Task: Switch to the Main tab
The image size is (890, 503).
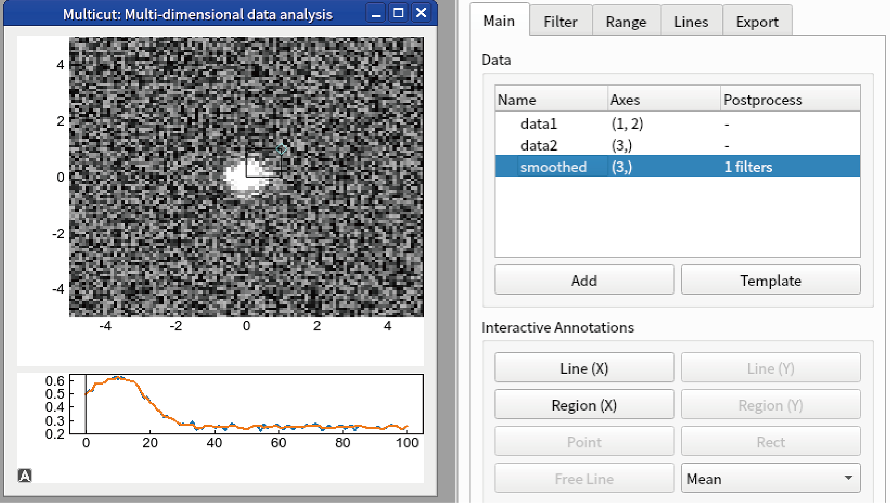Action: (x=499, y=21)
